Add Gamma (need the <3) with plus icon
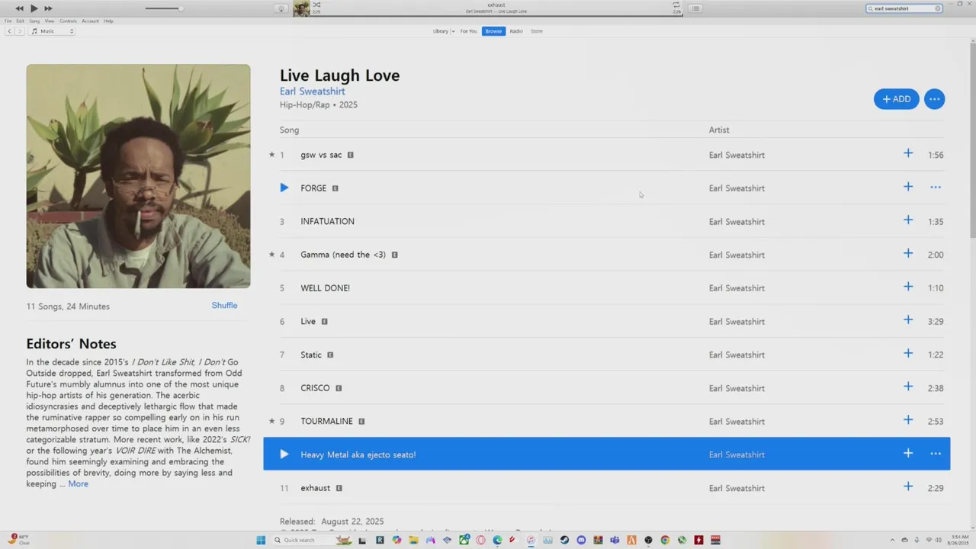This screenshot has width=976, height=549. [908, 254]
